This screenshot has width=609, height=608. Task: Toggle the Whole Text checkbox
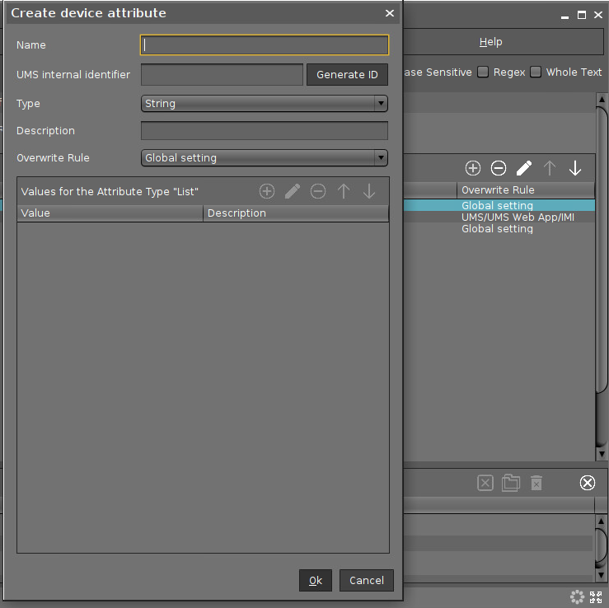click(x=536, y=72)
